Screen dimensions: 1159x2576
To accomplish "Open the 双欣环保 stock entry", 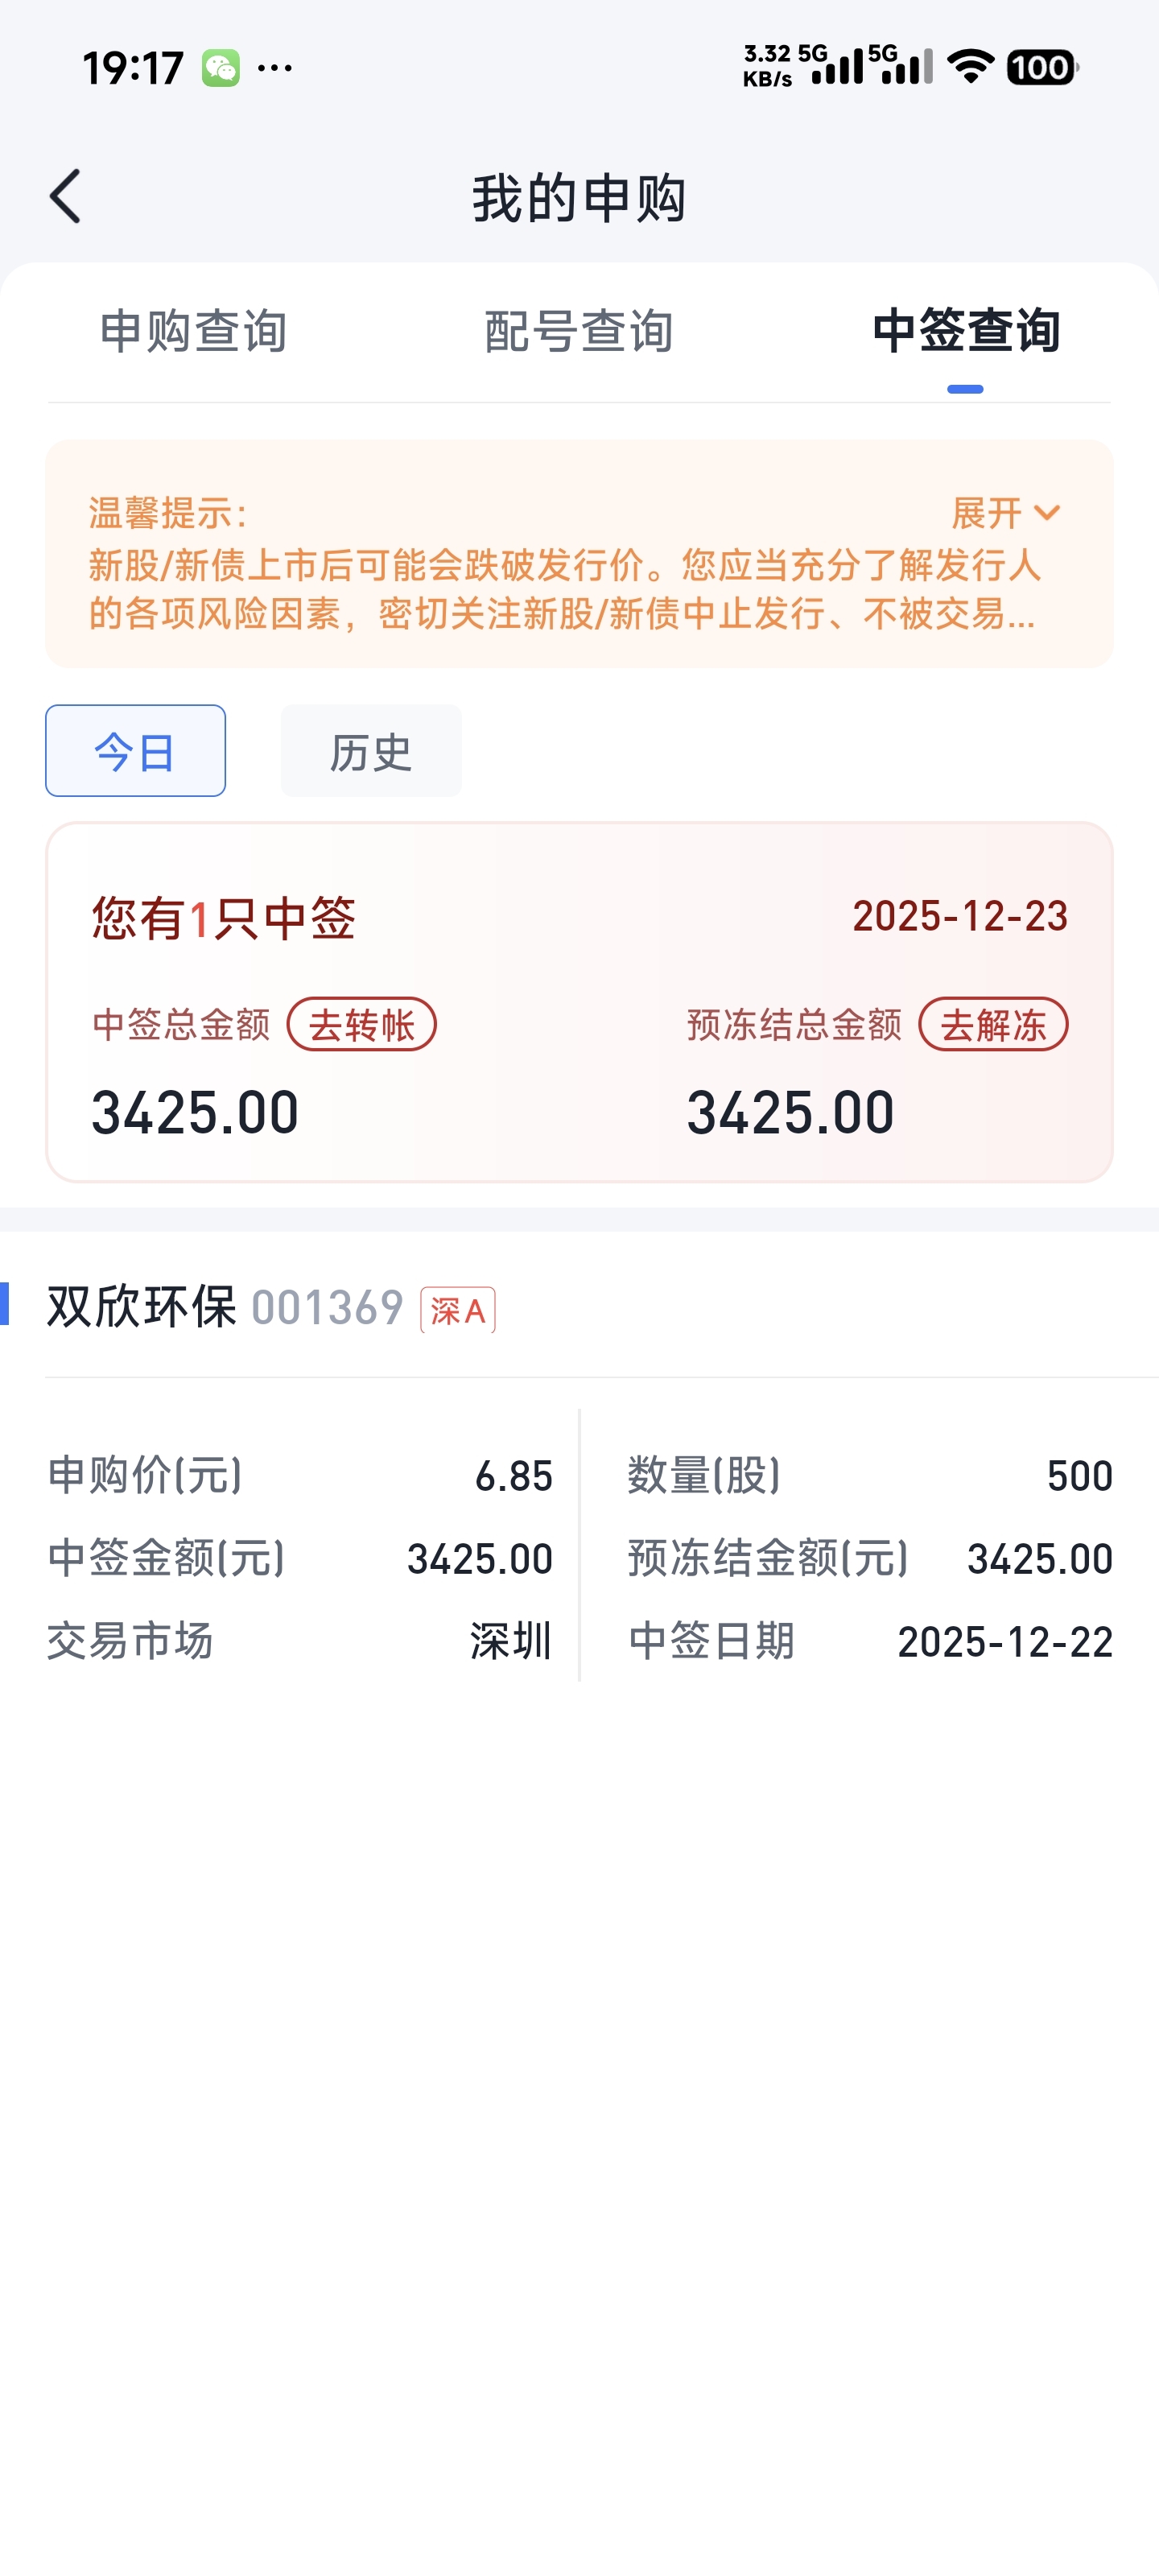I will tap(142, 1307).
